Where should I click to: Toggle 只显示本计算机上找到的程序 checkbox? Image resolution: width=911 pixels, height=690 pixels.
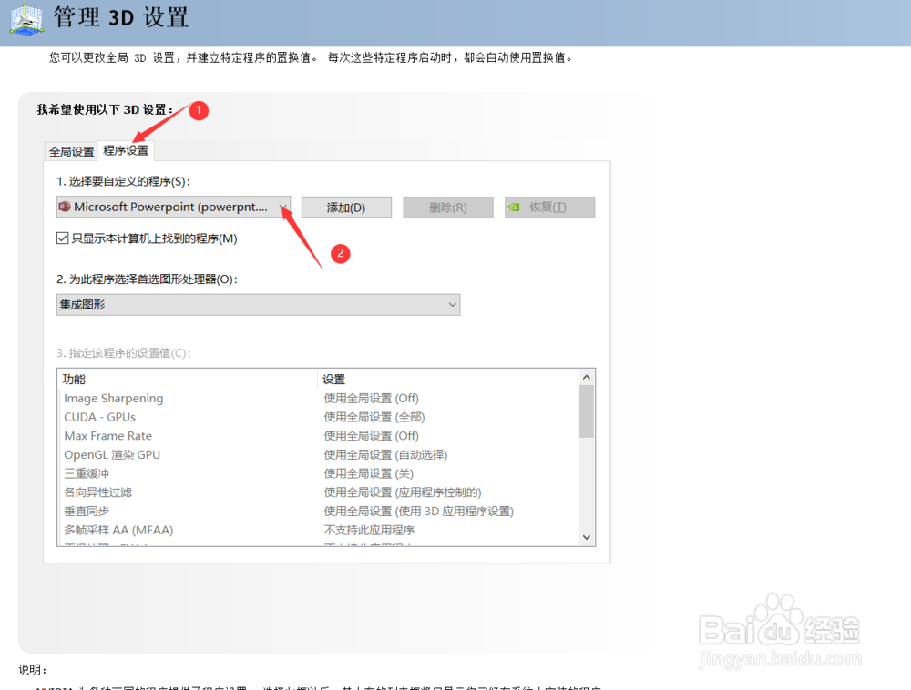[x=62, y=238]
